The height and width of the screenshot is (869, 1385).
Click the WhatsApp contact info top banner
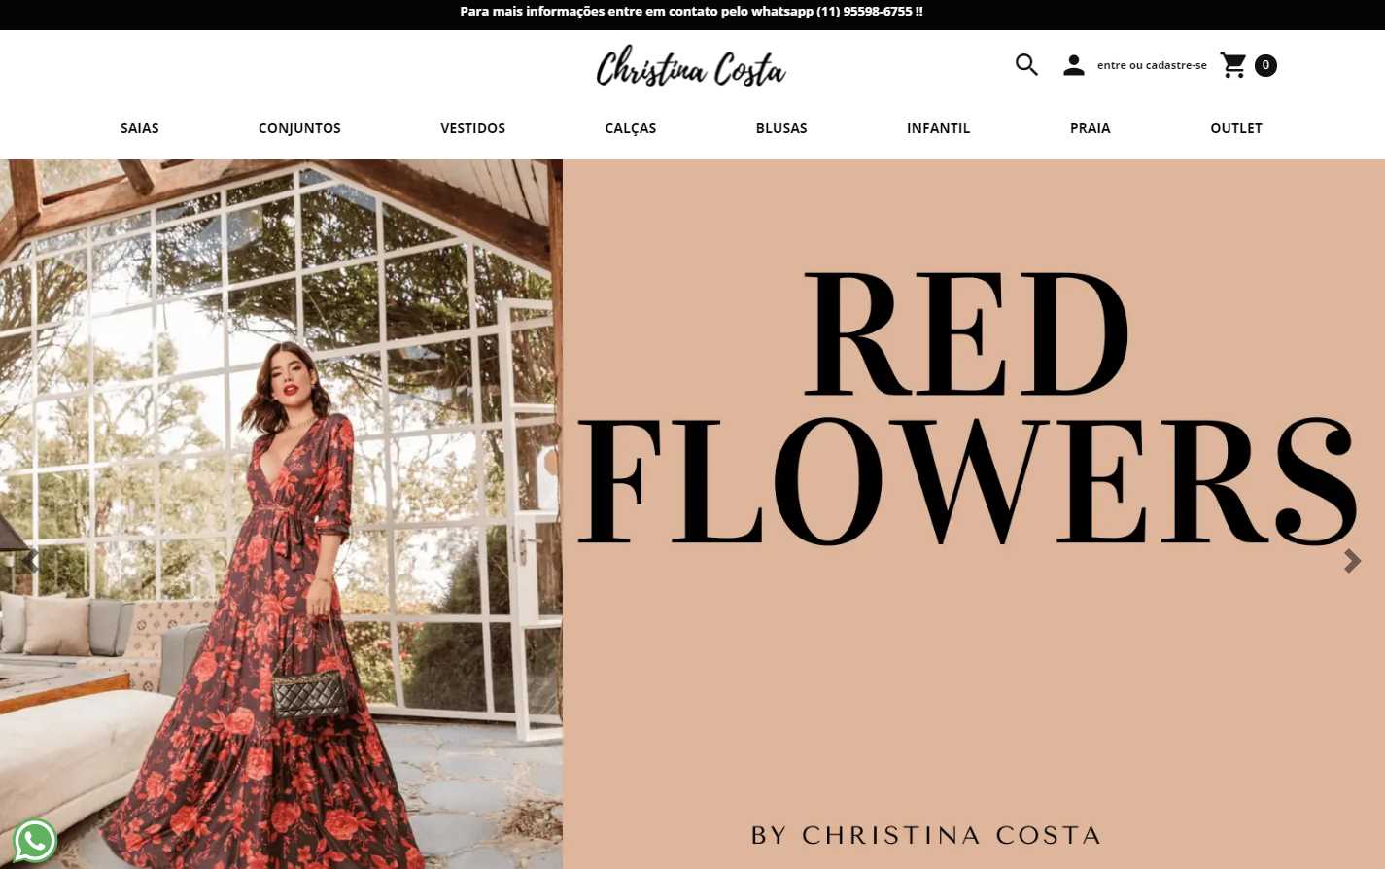pyautogui.click(x=691, y=12)
